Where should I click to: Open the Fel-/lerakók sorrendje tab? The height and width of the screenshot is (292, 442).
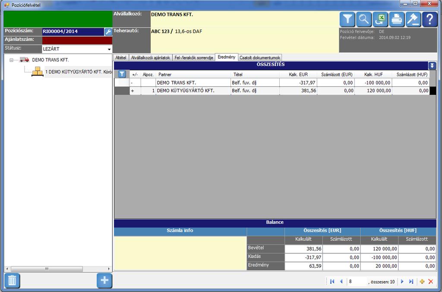(x=194, y=57)
